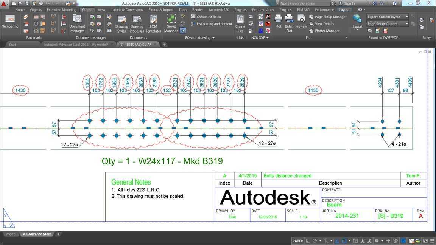Click the Open file icon in quick access toolbar
The width and height of the screenshot is (436, 245).
click(x=20, y=3)
